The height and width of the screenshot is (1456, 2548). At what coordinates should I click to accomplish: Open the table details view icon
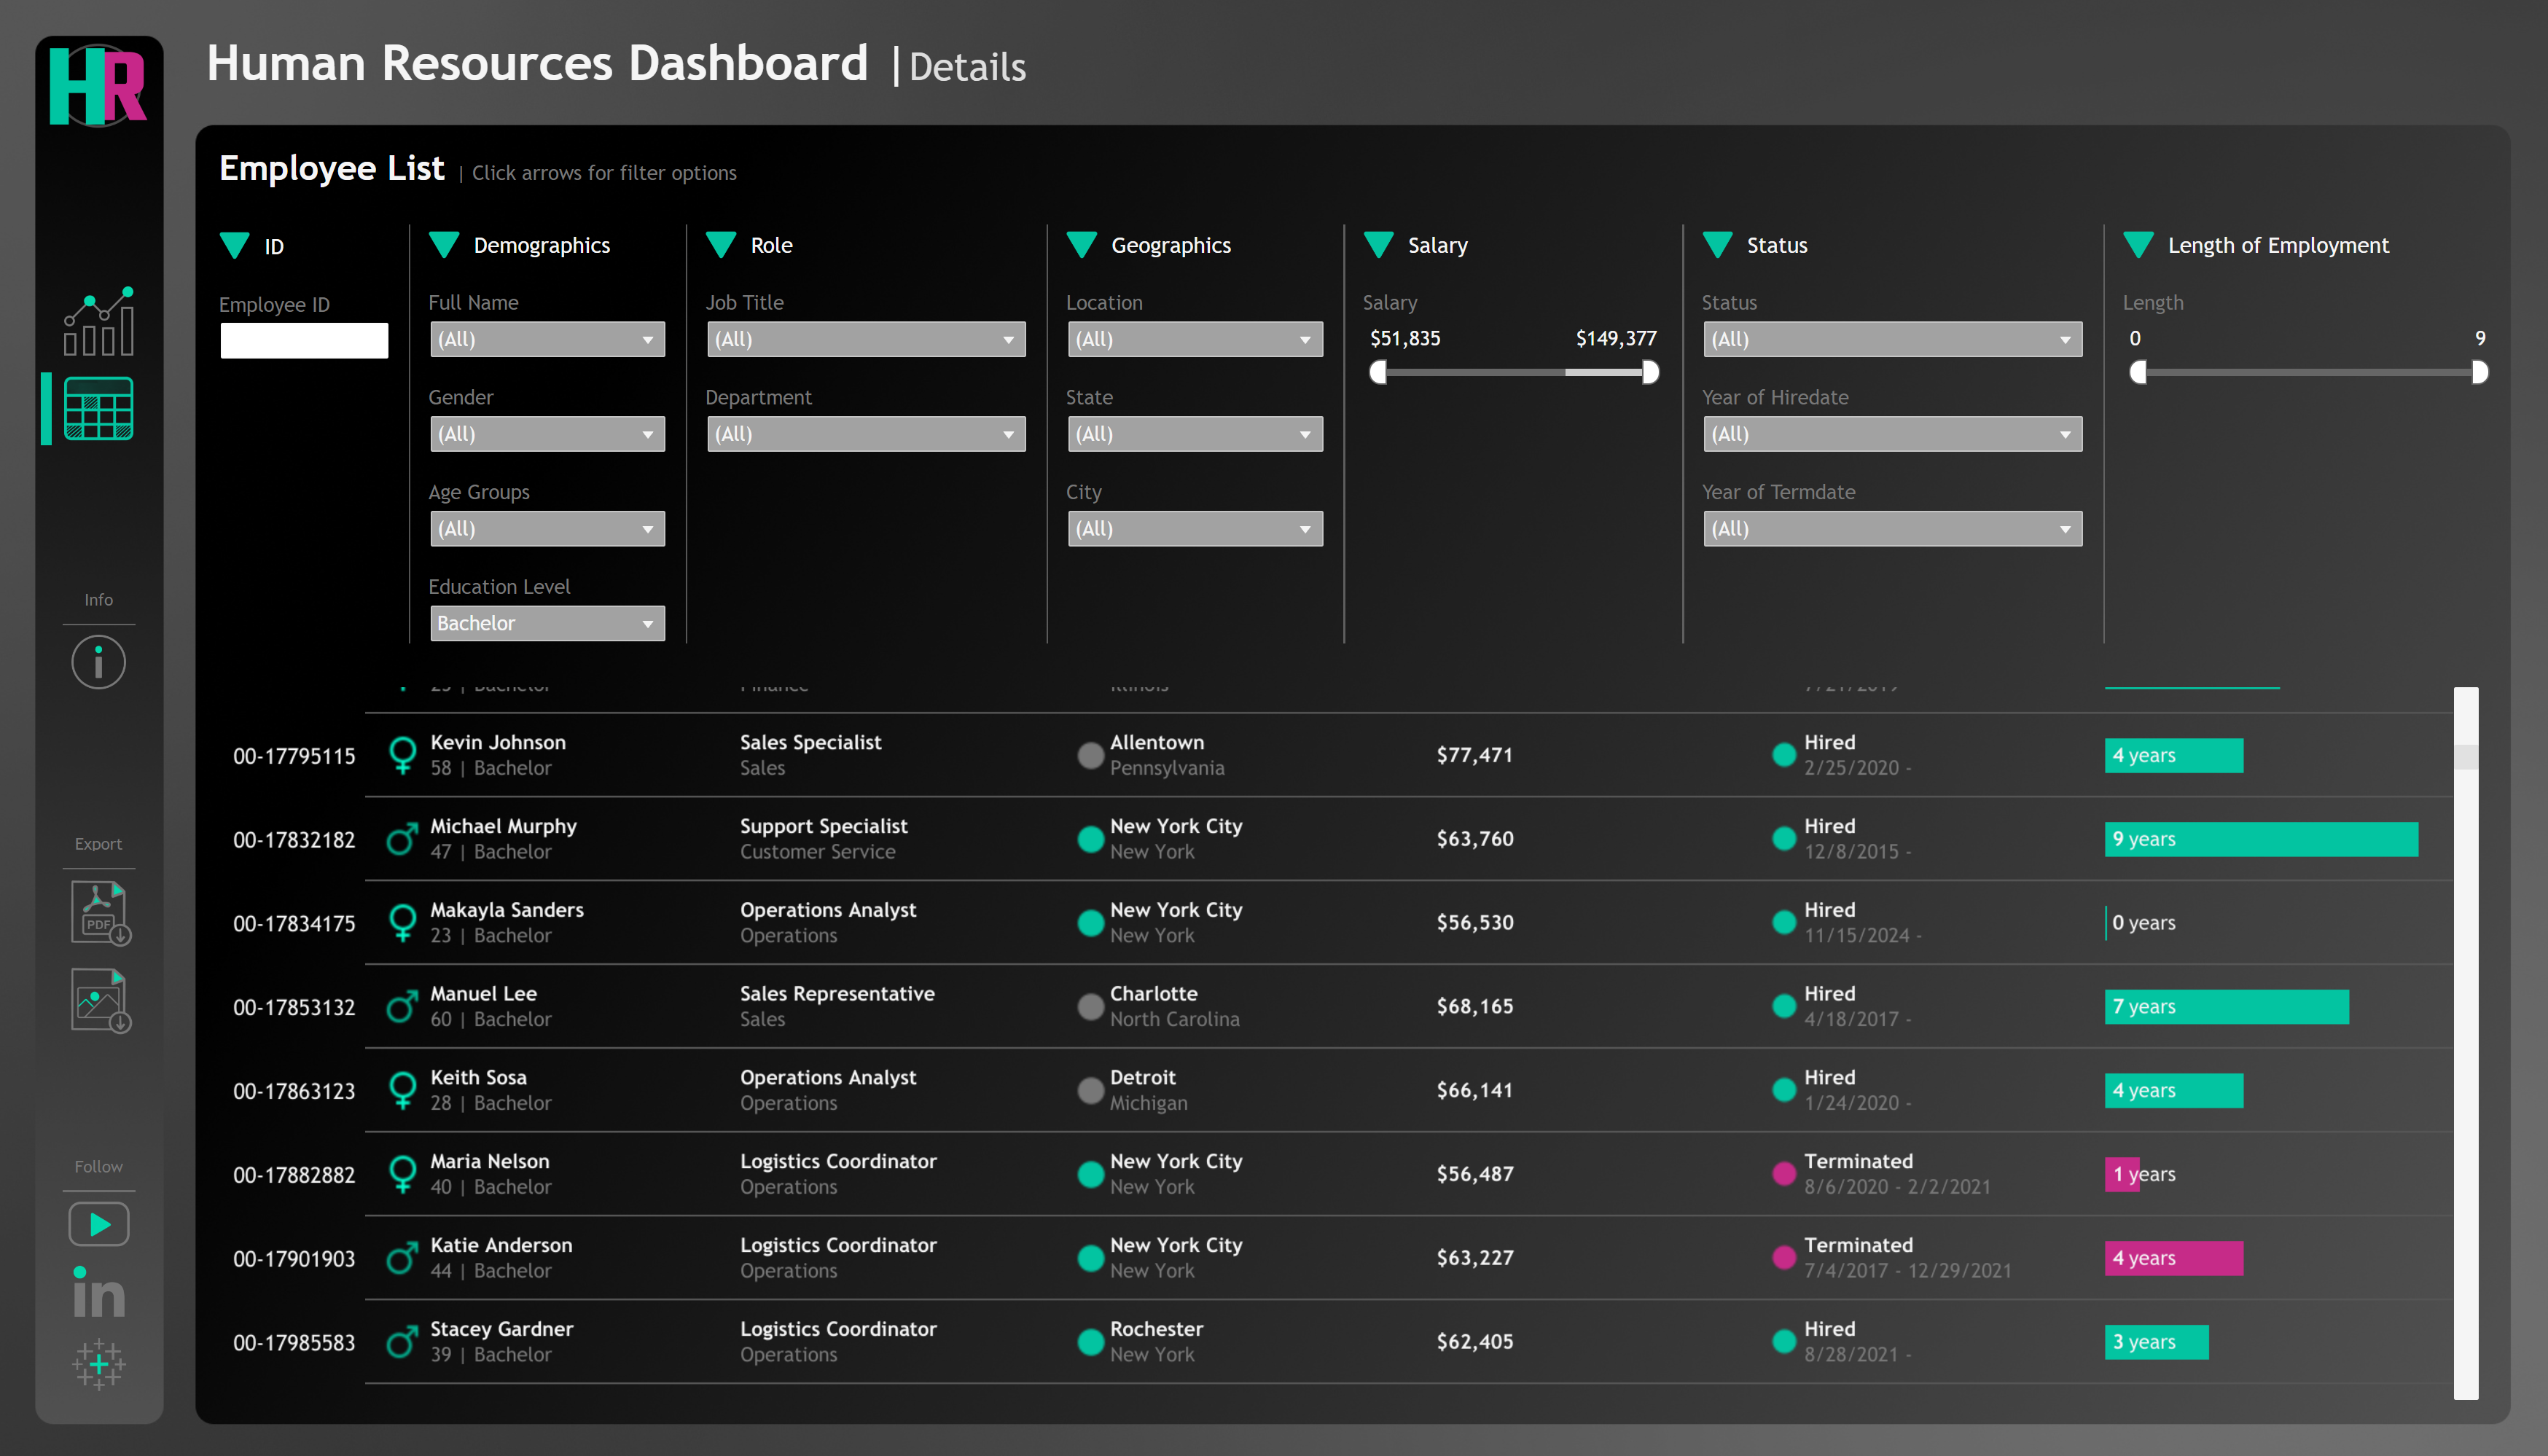click(98, 408)
